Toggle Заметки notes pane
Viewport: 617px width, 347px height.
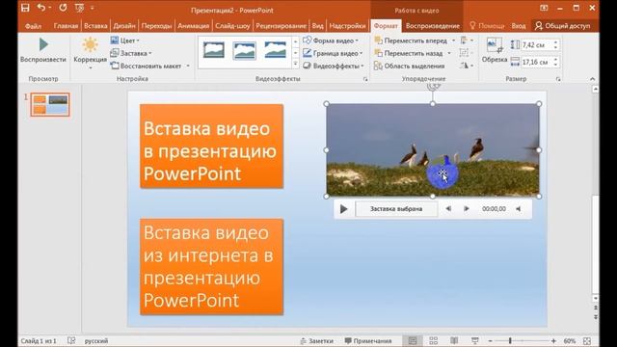point(317,341)
